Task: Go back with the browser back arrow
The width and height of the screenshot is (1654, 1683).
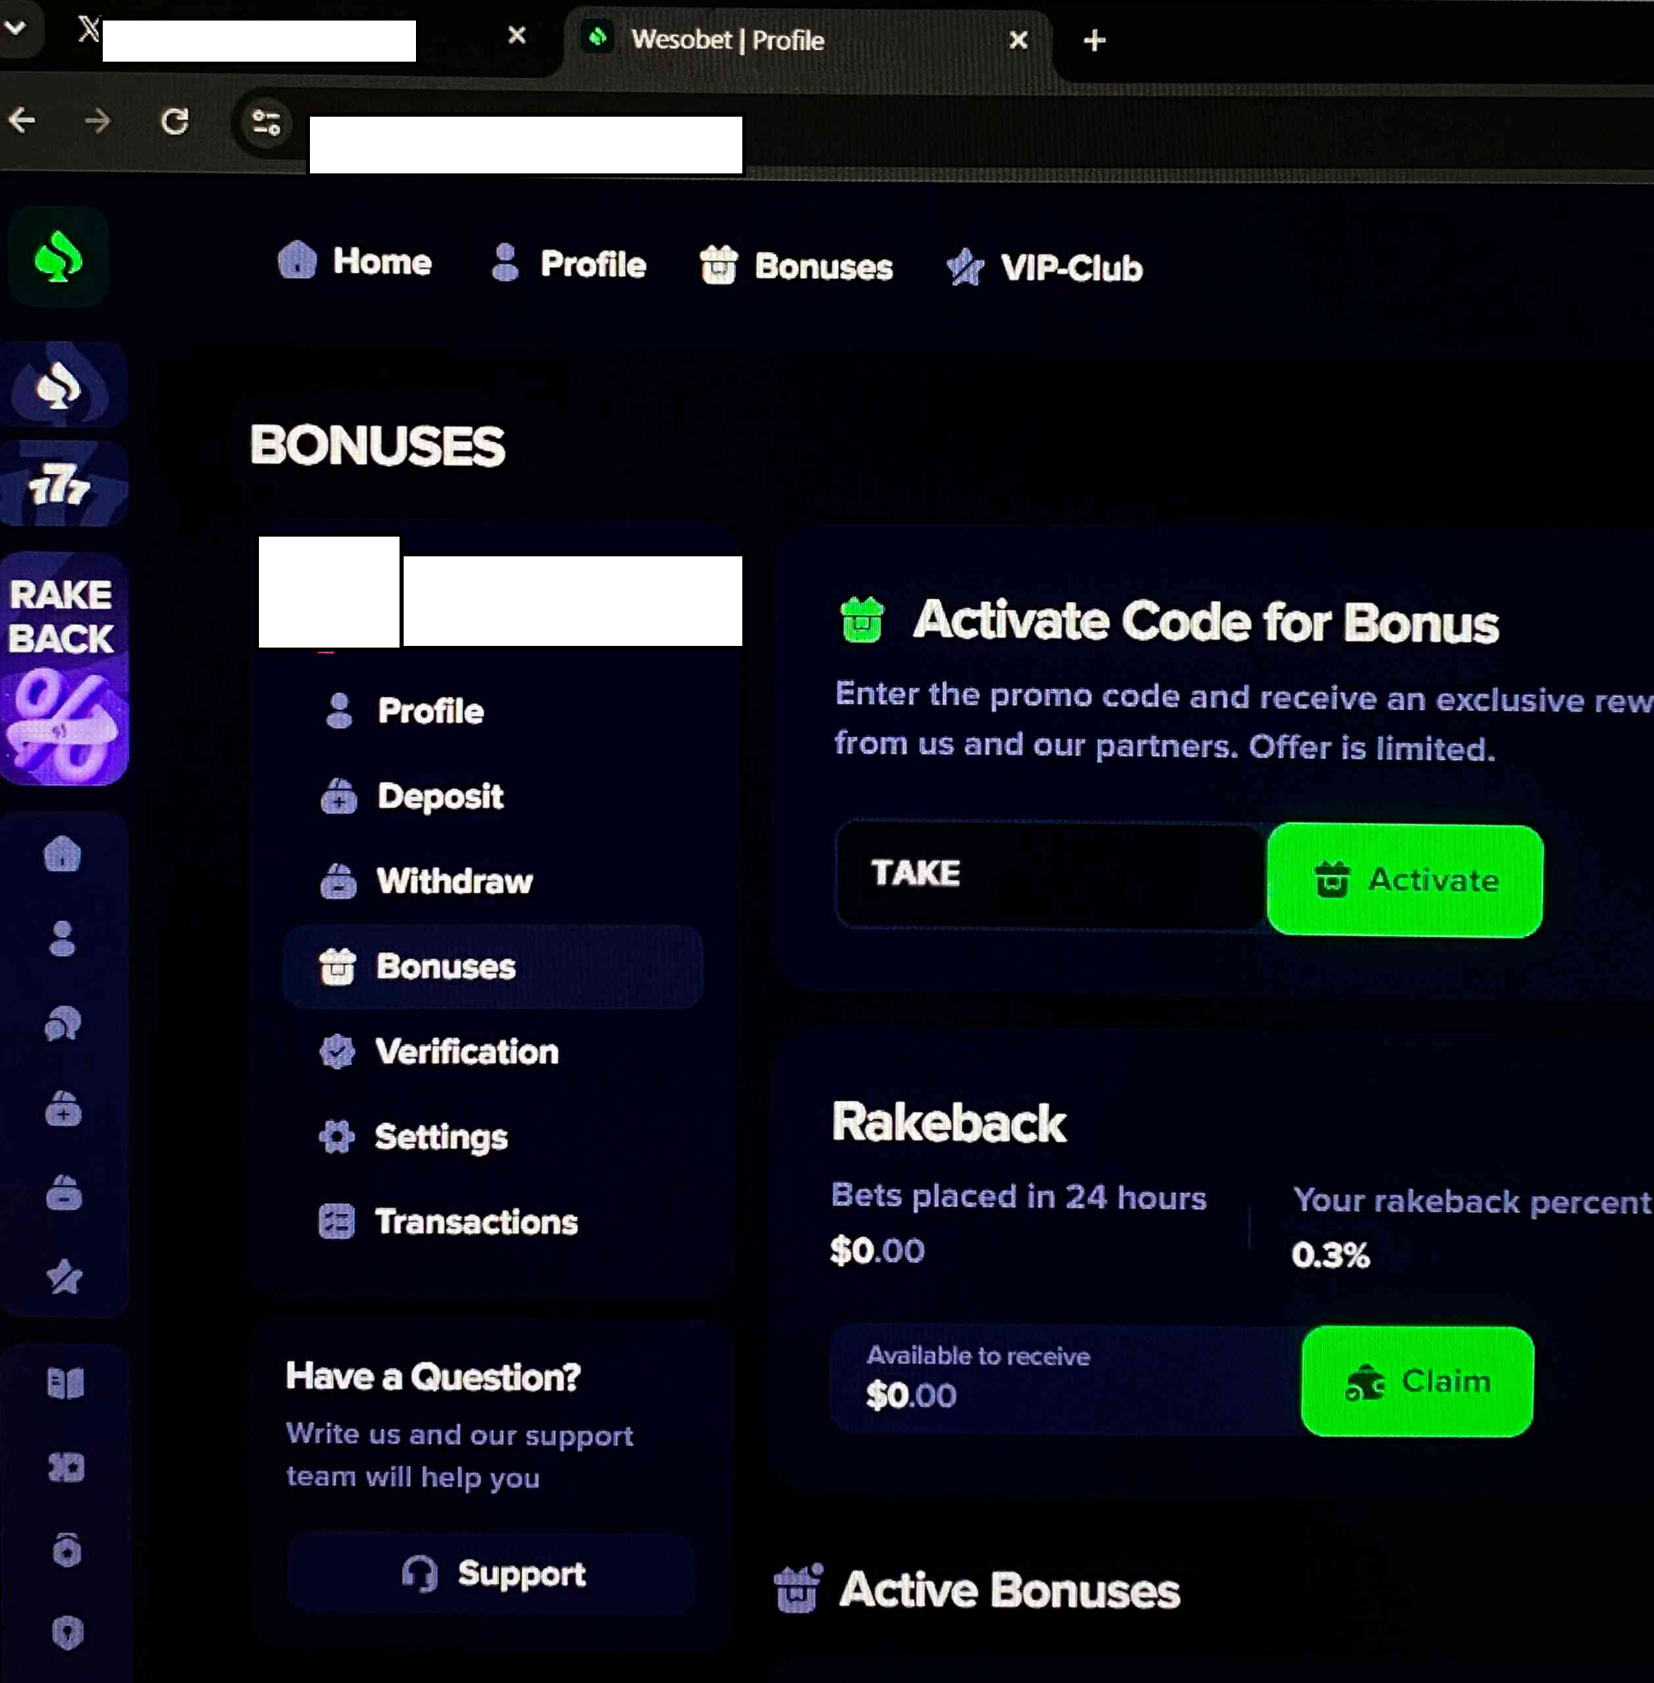Action: 22,120
